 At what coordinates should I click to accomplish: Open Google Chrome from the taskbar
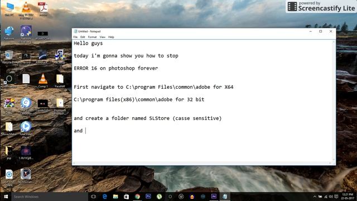(x=137, y=197)
